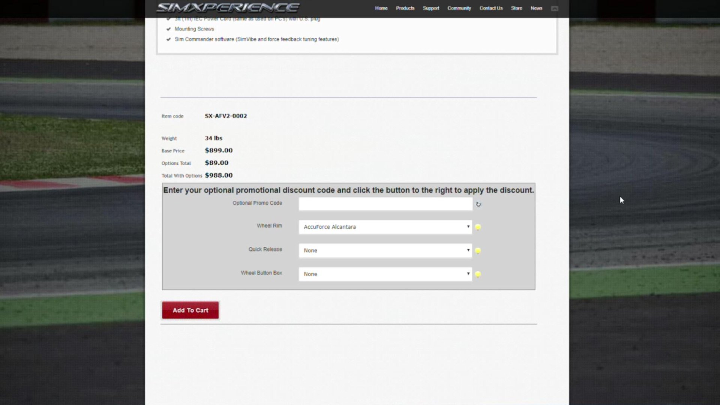Go to the Home menu item

pos(381,8)
